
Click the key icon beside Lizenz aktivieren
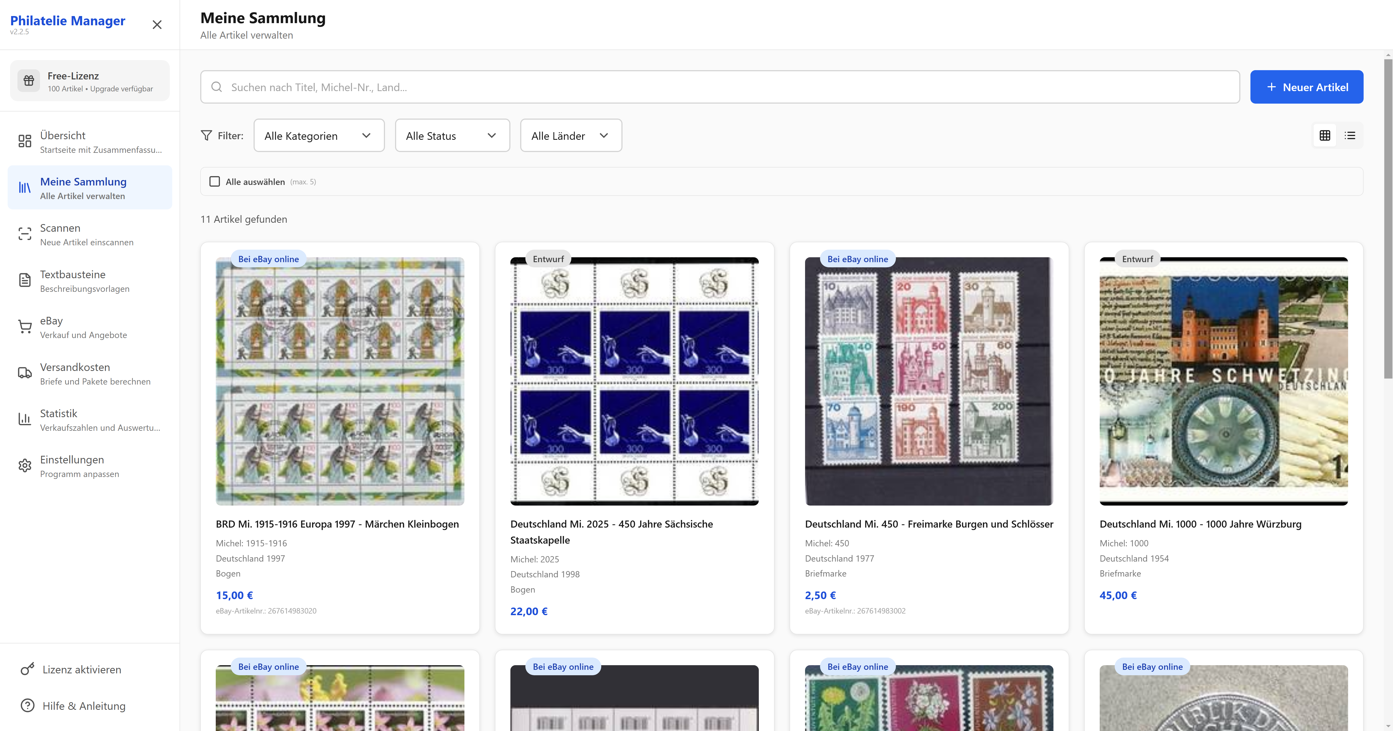pyautogui.click(x=27, y=669)
